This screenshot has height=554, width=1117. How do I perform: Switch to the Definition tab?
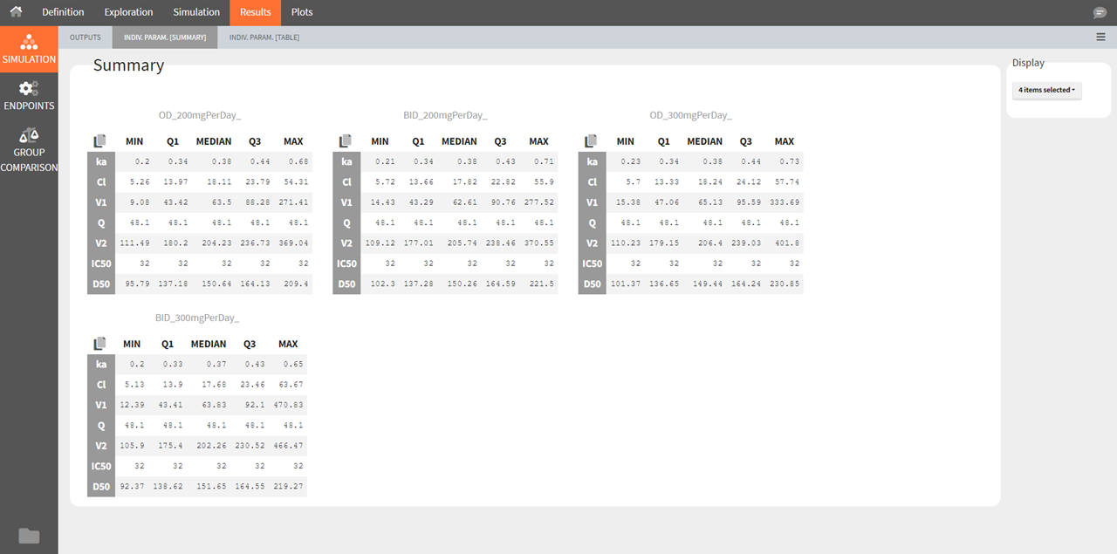pos(63,12)
